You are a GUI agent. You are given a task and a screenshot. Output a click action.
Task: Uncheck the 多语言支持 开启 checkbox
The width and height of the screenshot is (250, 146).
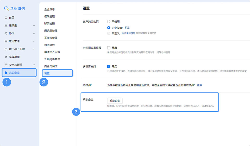109,66
